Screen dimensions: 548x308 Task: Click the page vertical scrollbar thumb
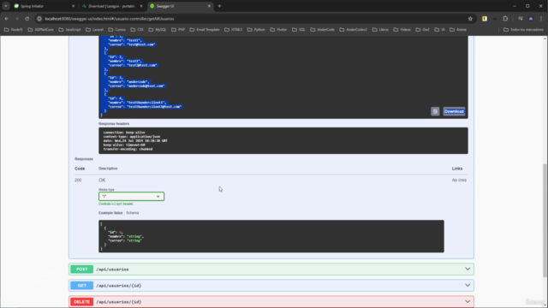coord(545,220)
